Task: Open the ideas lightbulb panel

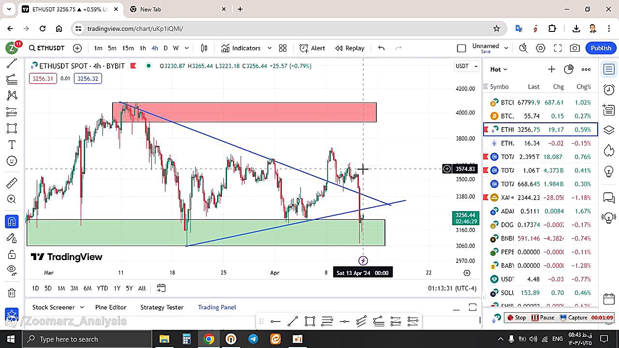Action: click(609, 171)
